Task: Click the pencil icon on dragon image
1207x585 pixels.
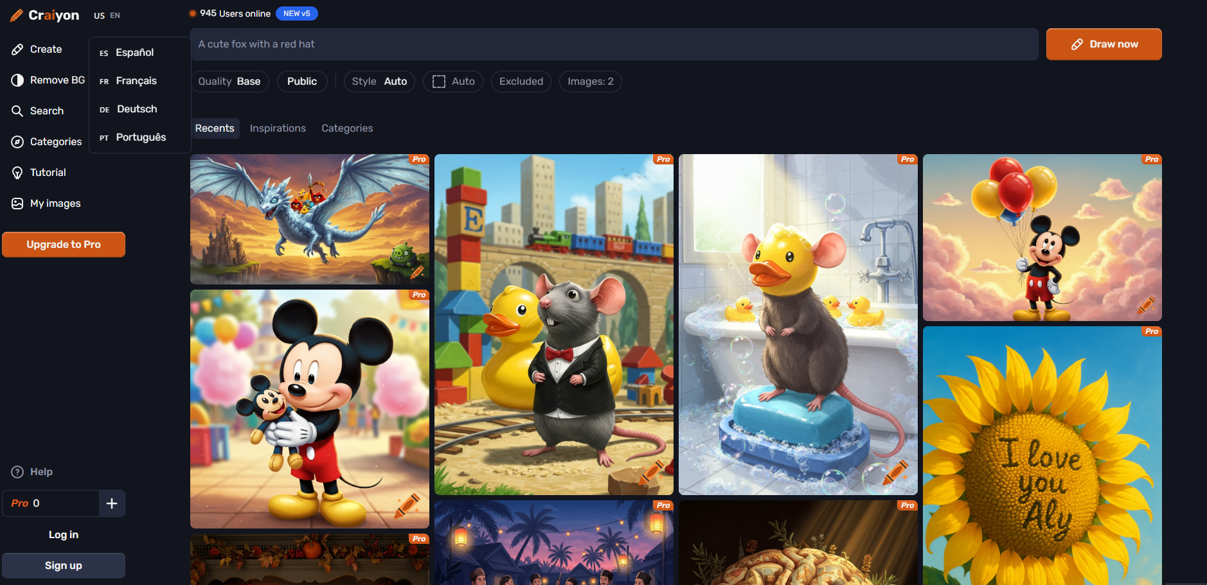Action: click(x=417, y=272)
